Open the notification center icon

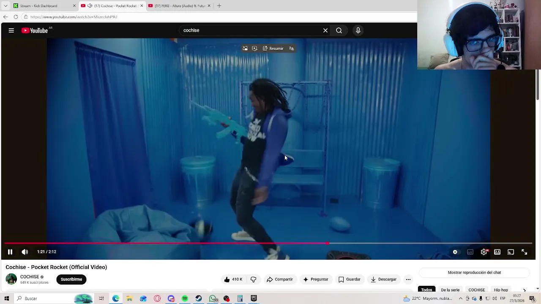(x=532, y=299)
